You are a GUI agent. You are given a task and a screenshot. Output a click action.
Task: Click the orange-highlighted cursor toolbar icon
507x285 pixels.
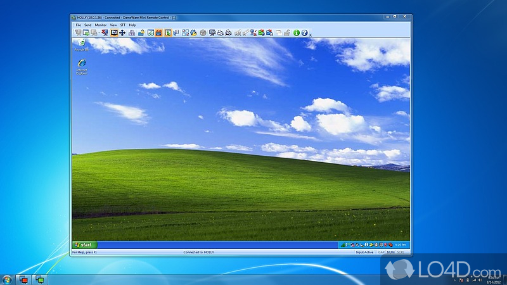(168, 33)
